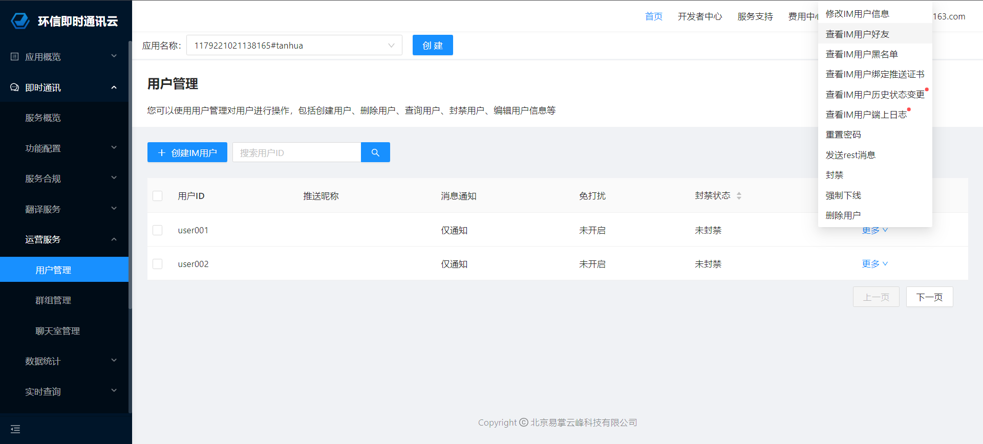Choose 强制下线 menu option
Viewport: 983px width, 444px height.
[x=875, y=195]
